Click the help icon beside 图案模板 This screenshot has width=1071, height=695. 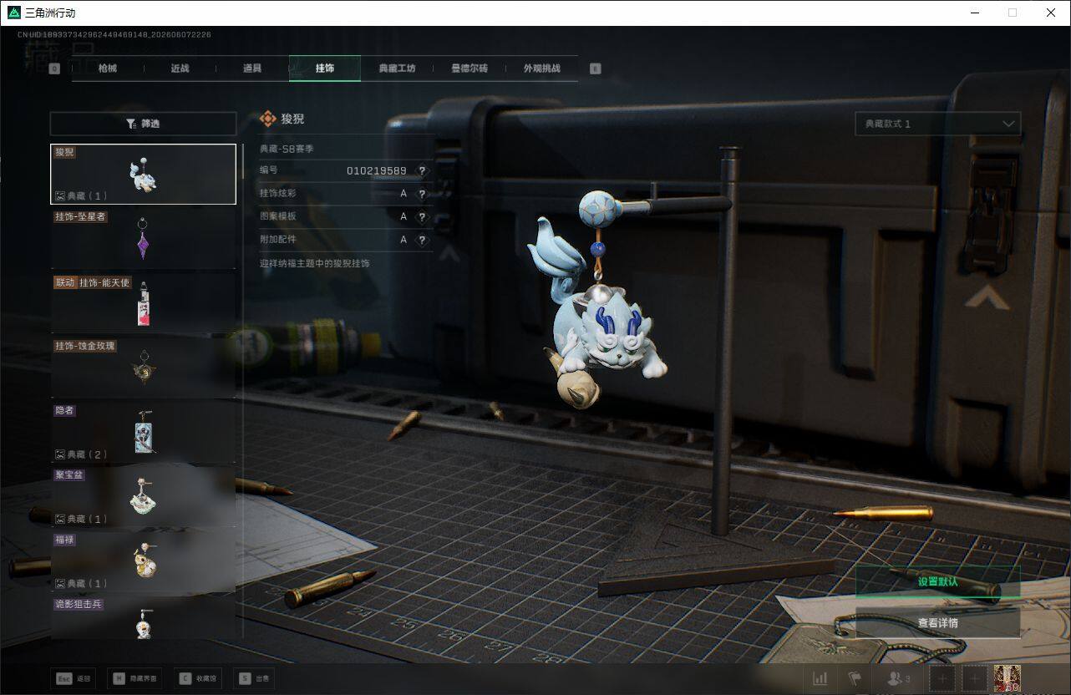pos(422,216)
